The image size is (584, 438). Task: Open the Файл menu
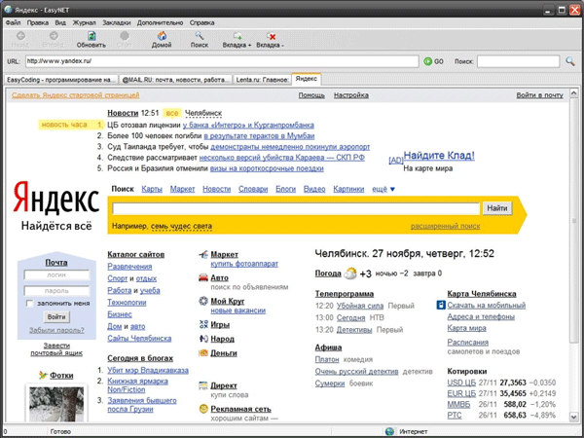coord(13,22)
